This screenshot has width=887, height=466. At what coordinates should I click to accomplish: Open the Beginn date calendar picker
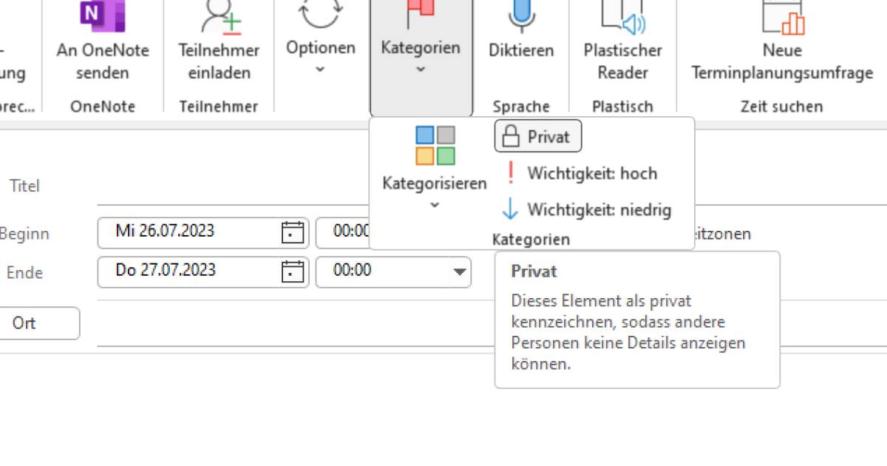[294, 232]
